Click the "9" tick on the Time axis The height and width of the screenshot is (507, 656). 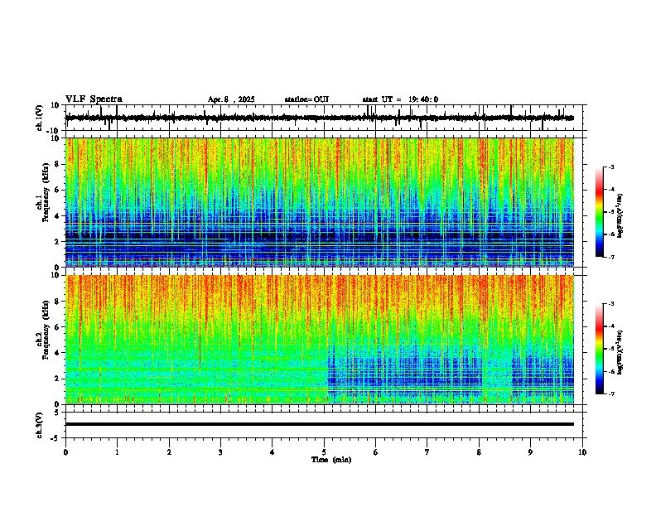click(x=530, y=452)
